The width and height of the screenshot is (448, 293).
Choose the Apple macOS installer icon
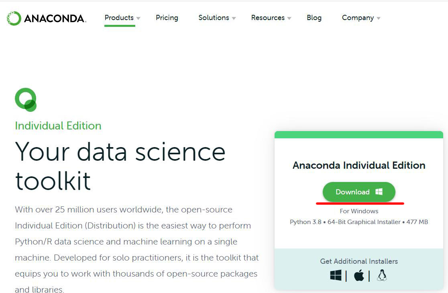click(x=359, y=275)
